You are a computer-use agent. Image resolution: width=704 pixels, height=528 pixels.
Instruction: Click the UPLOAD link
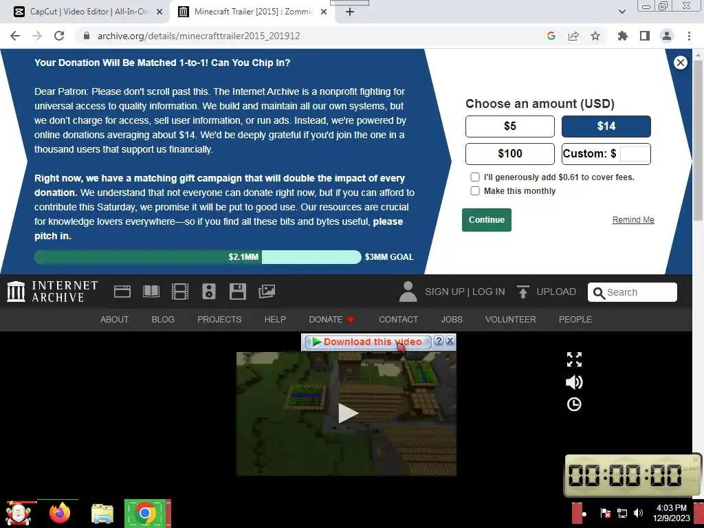coord(555,291)
